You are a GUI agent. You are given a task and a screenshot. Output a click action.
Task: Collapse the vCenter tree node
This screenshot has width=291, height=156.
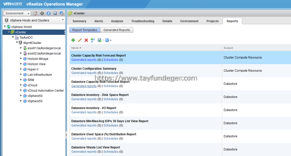click(x=9, y=32)
